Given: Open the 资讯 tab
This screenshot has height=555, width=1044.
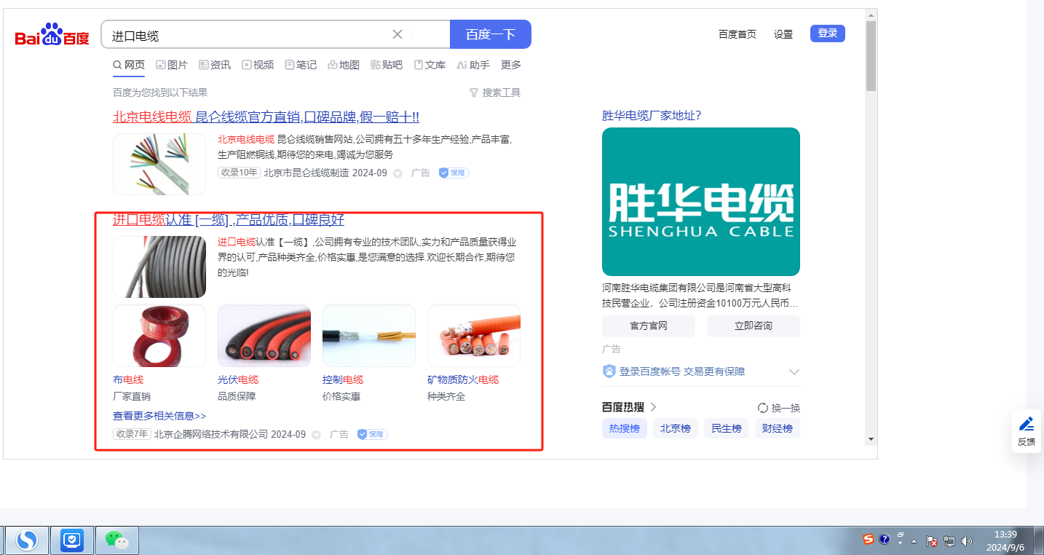Looking at the screenshot, I should coord(215,65).
